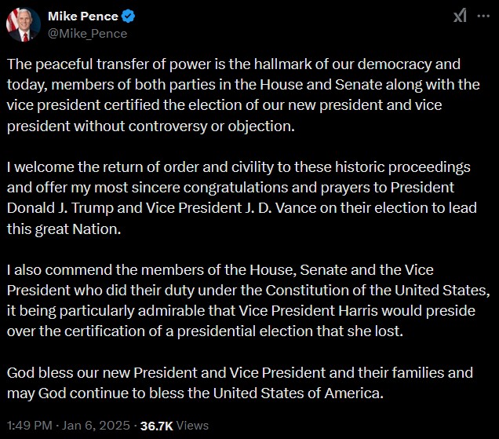Click the closing 'God bless our new President' paragraph
The height and width of the screenshot is (439, 499).
240,382
